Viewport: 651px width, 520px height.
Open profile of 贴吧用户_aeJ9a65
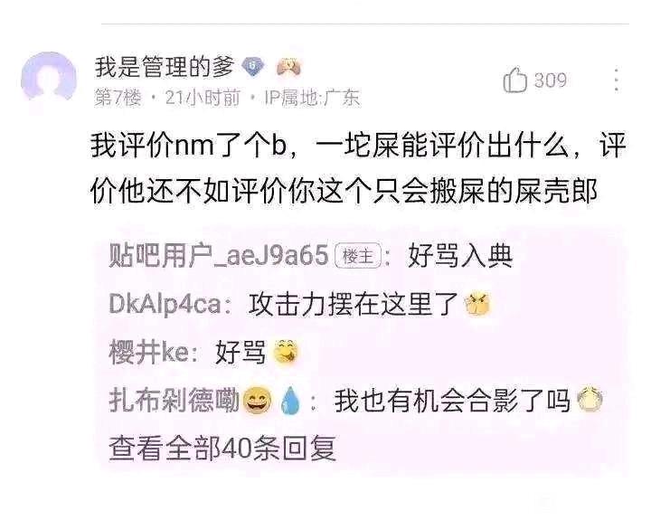tap(219, 255)
